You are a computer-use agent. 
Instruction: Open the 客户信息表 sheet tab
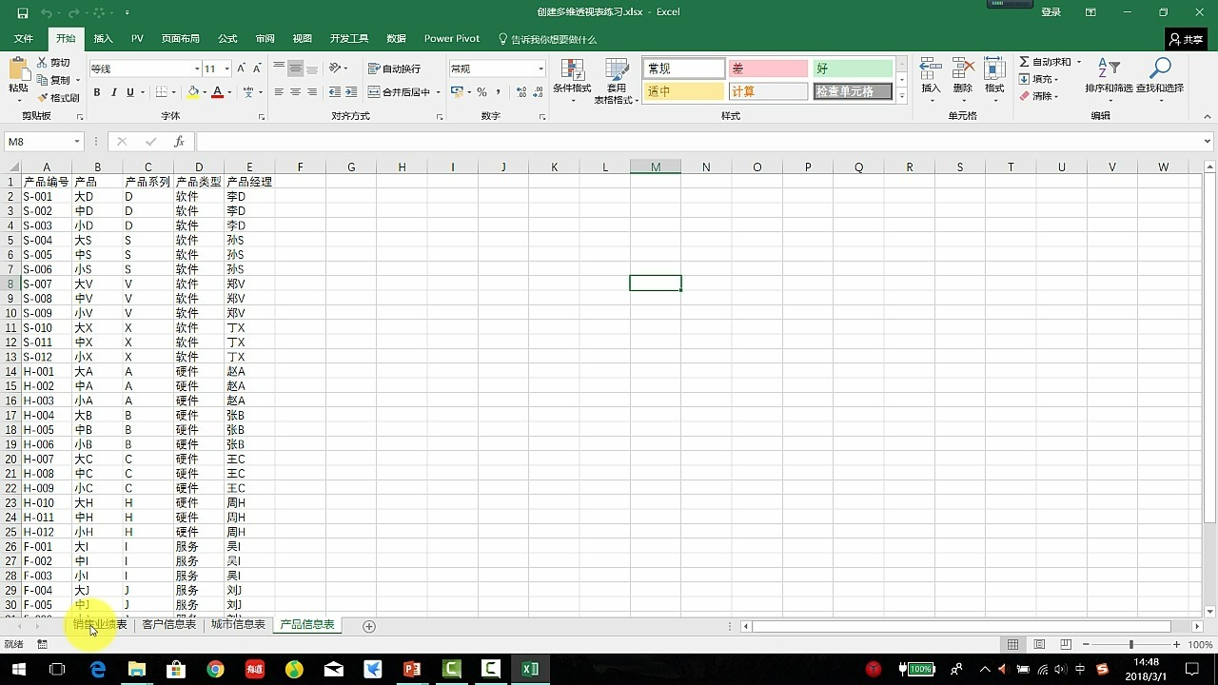(x=169, y=625)
